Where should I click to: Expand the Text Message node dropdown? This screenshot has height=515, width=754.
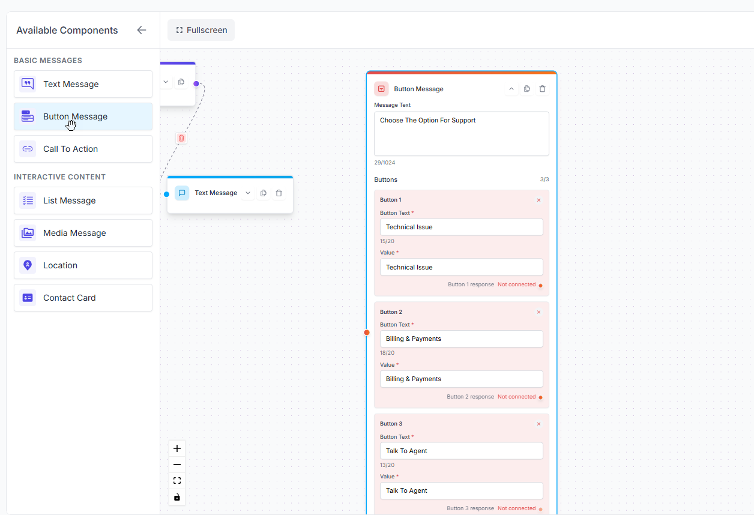click(x=248, y=193)
